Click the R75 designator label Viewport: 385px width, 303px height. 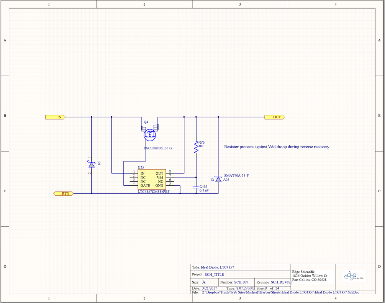pos(202,142)
